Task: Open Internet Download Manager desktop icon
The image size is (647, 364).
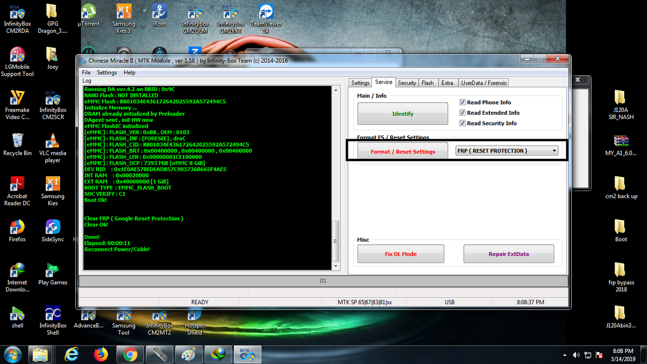Action: pyautogui.click(x=18, y=277)
